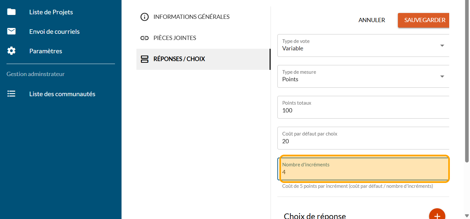Image resolution: width=470 pixels, height=219 pixels.
Task: Expand the Type de vote dropdown
Action: pyautogui.click(x=442, y=45)
